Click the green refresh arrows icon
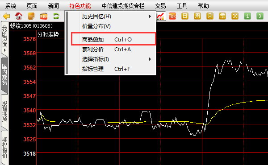The image size is (268, 165). tap(56, 16)
